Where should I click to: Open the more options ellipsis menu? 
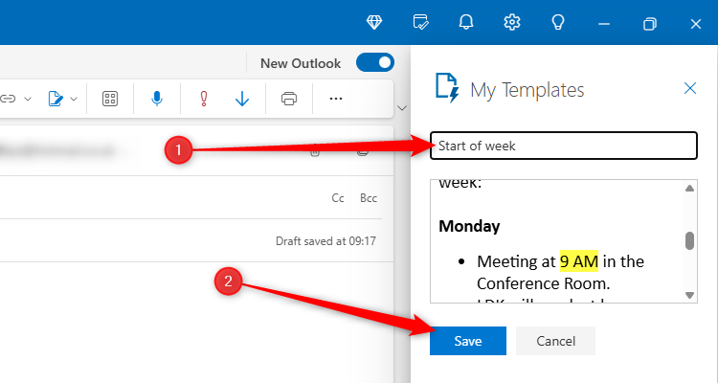click(x=335, y=98)
